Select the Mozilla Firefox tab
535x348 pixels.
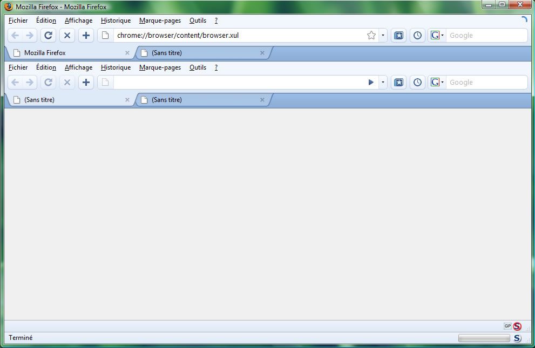[x=70, y=53]
